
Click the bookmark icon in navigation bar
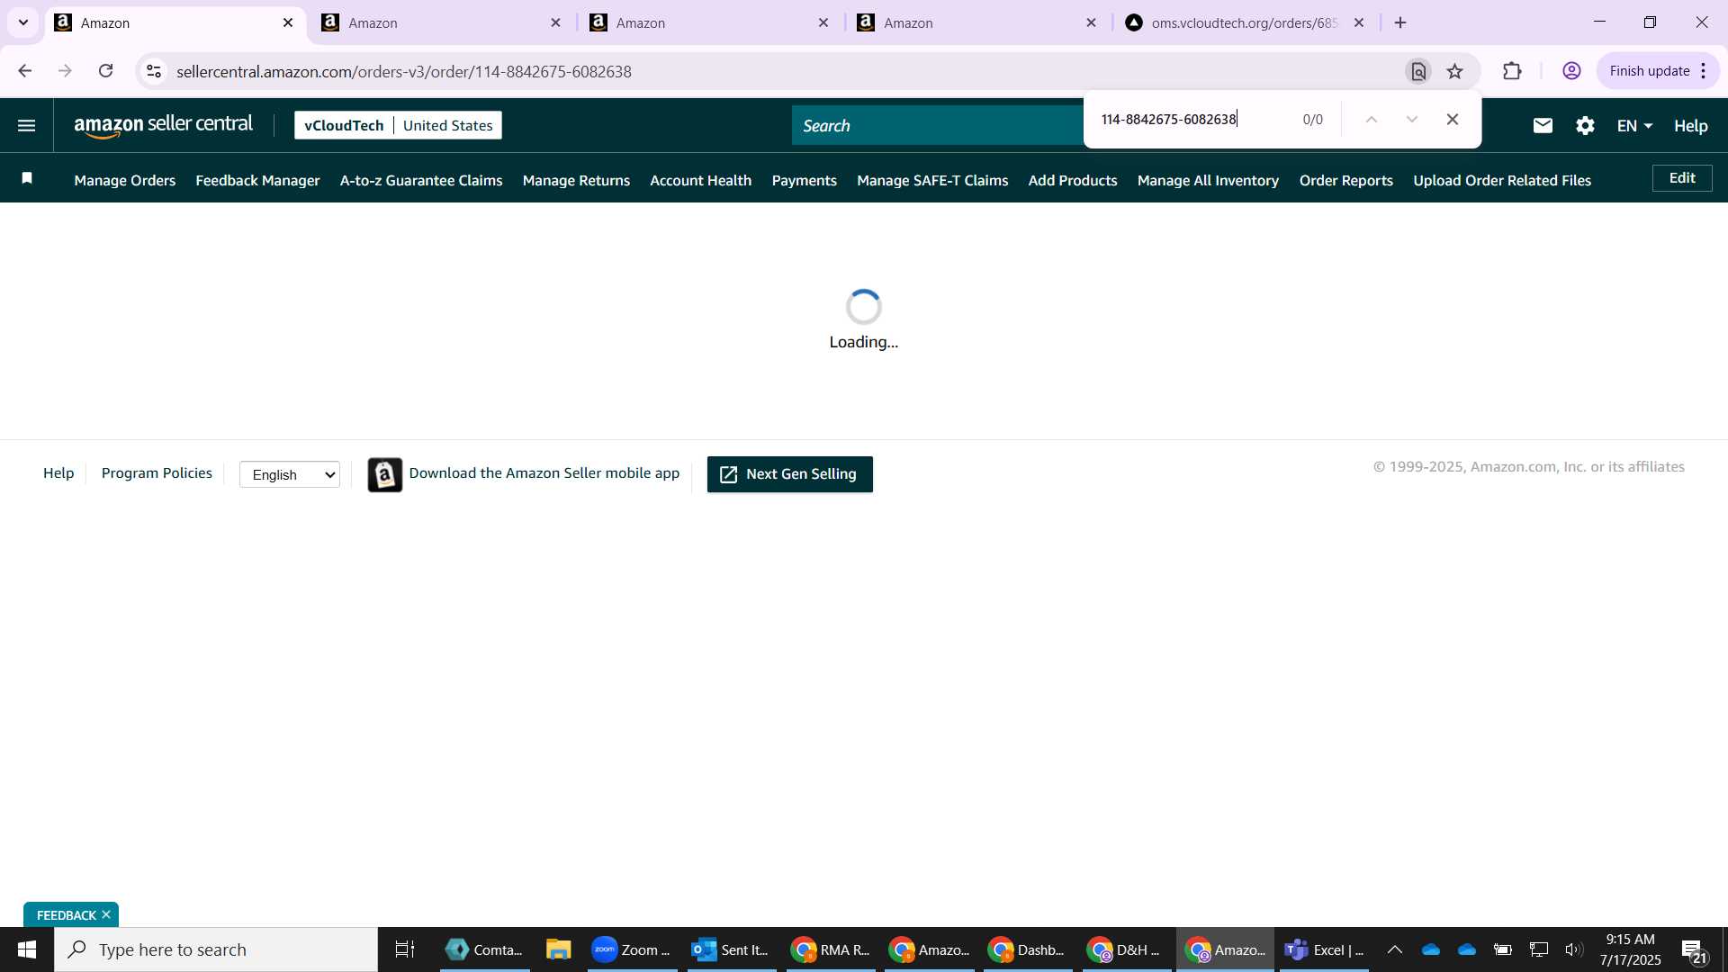(x=27, y=178)
